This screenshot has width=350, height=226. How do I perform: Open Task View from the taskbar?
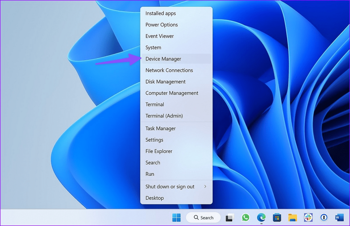[230, 217]
